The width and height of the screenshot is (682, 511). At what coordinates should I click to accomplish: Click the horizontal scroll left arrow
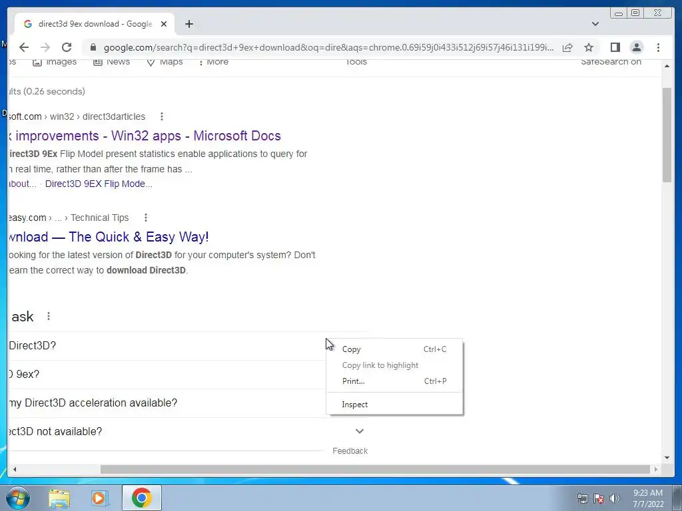[15, 469]
